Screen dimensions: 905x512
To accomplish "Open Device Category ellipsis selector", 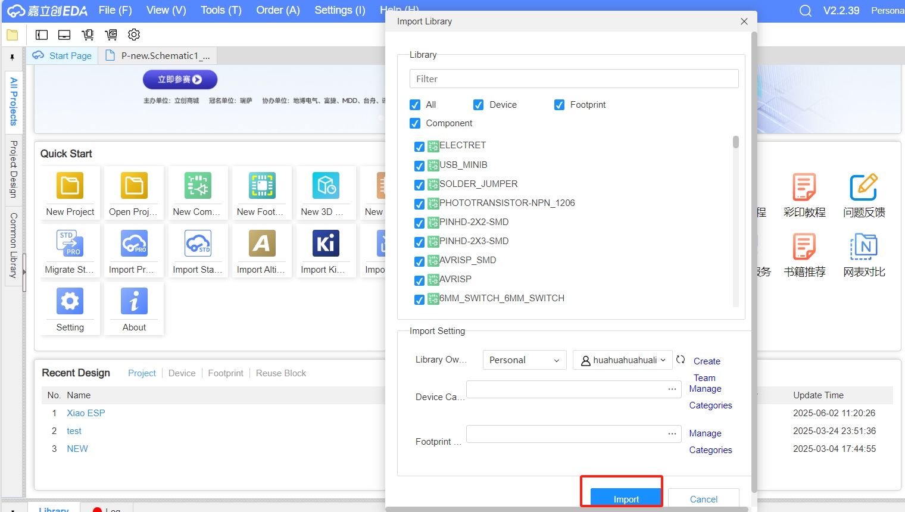I will coord(672,389).
